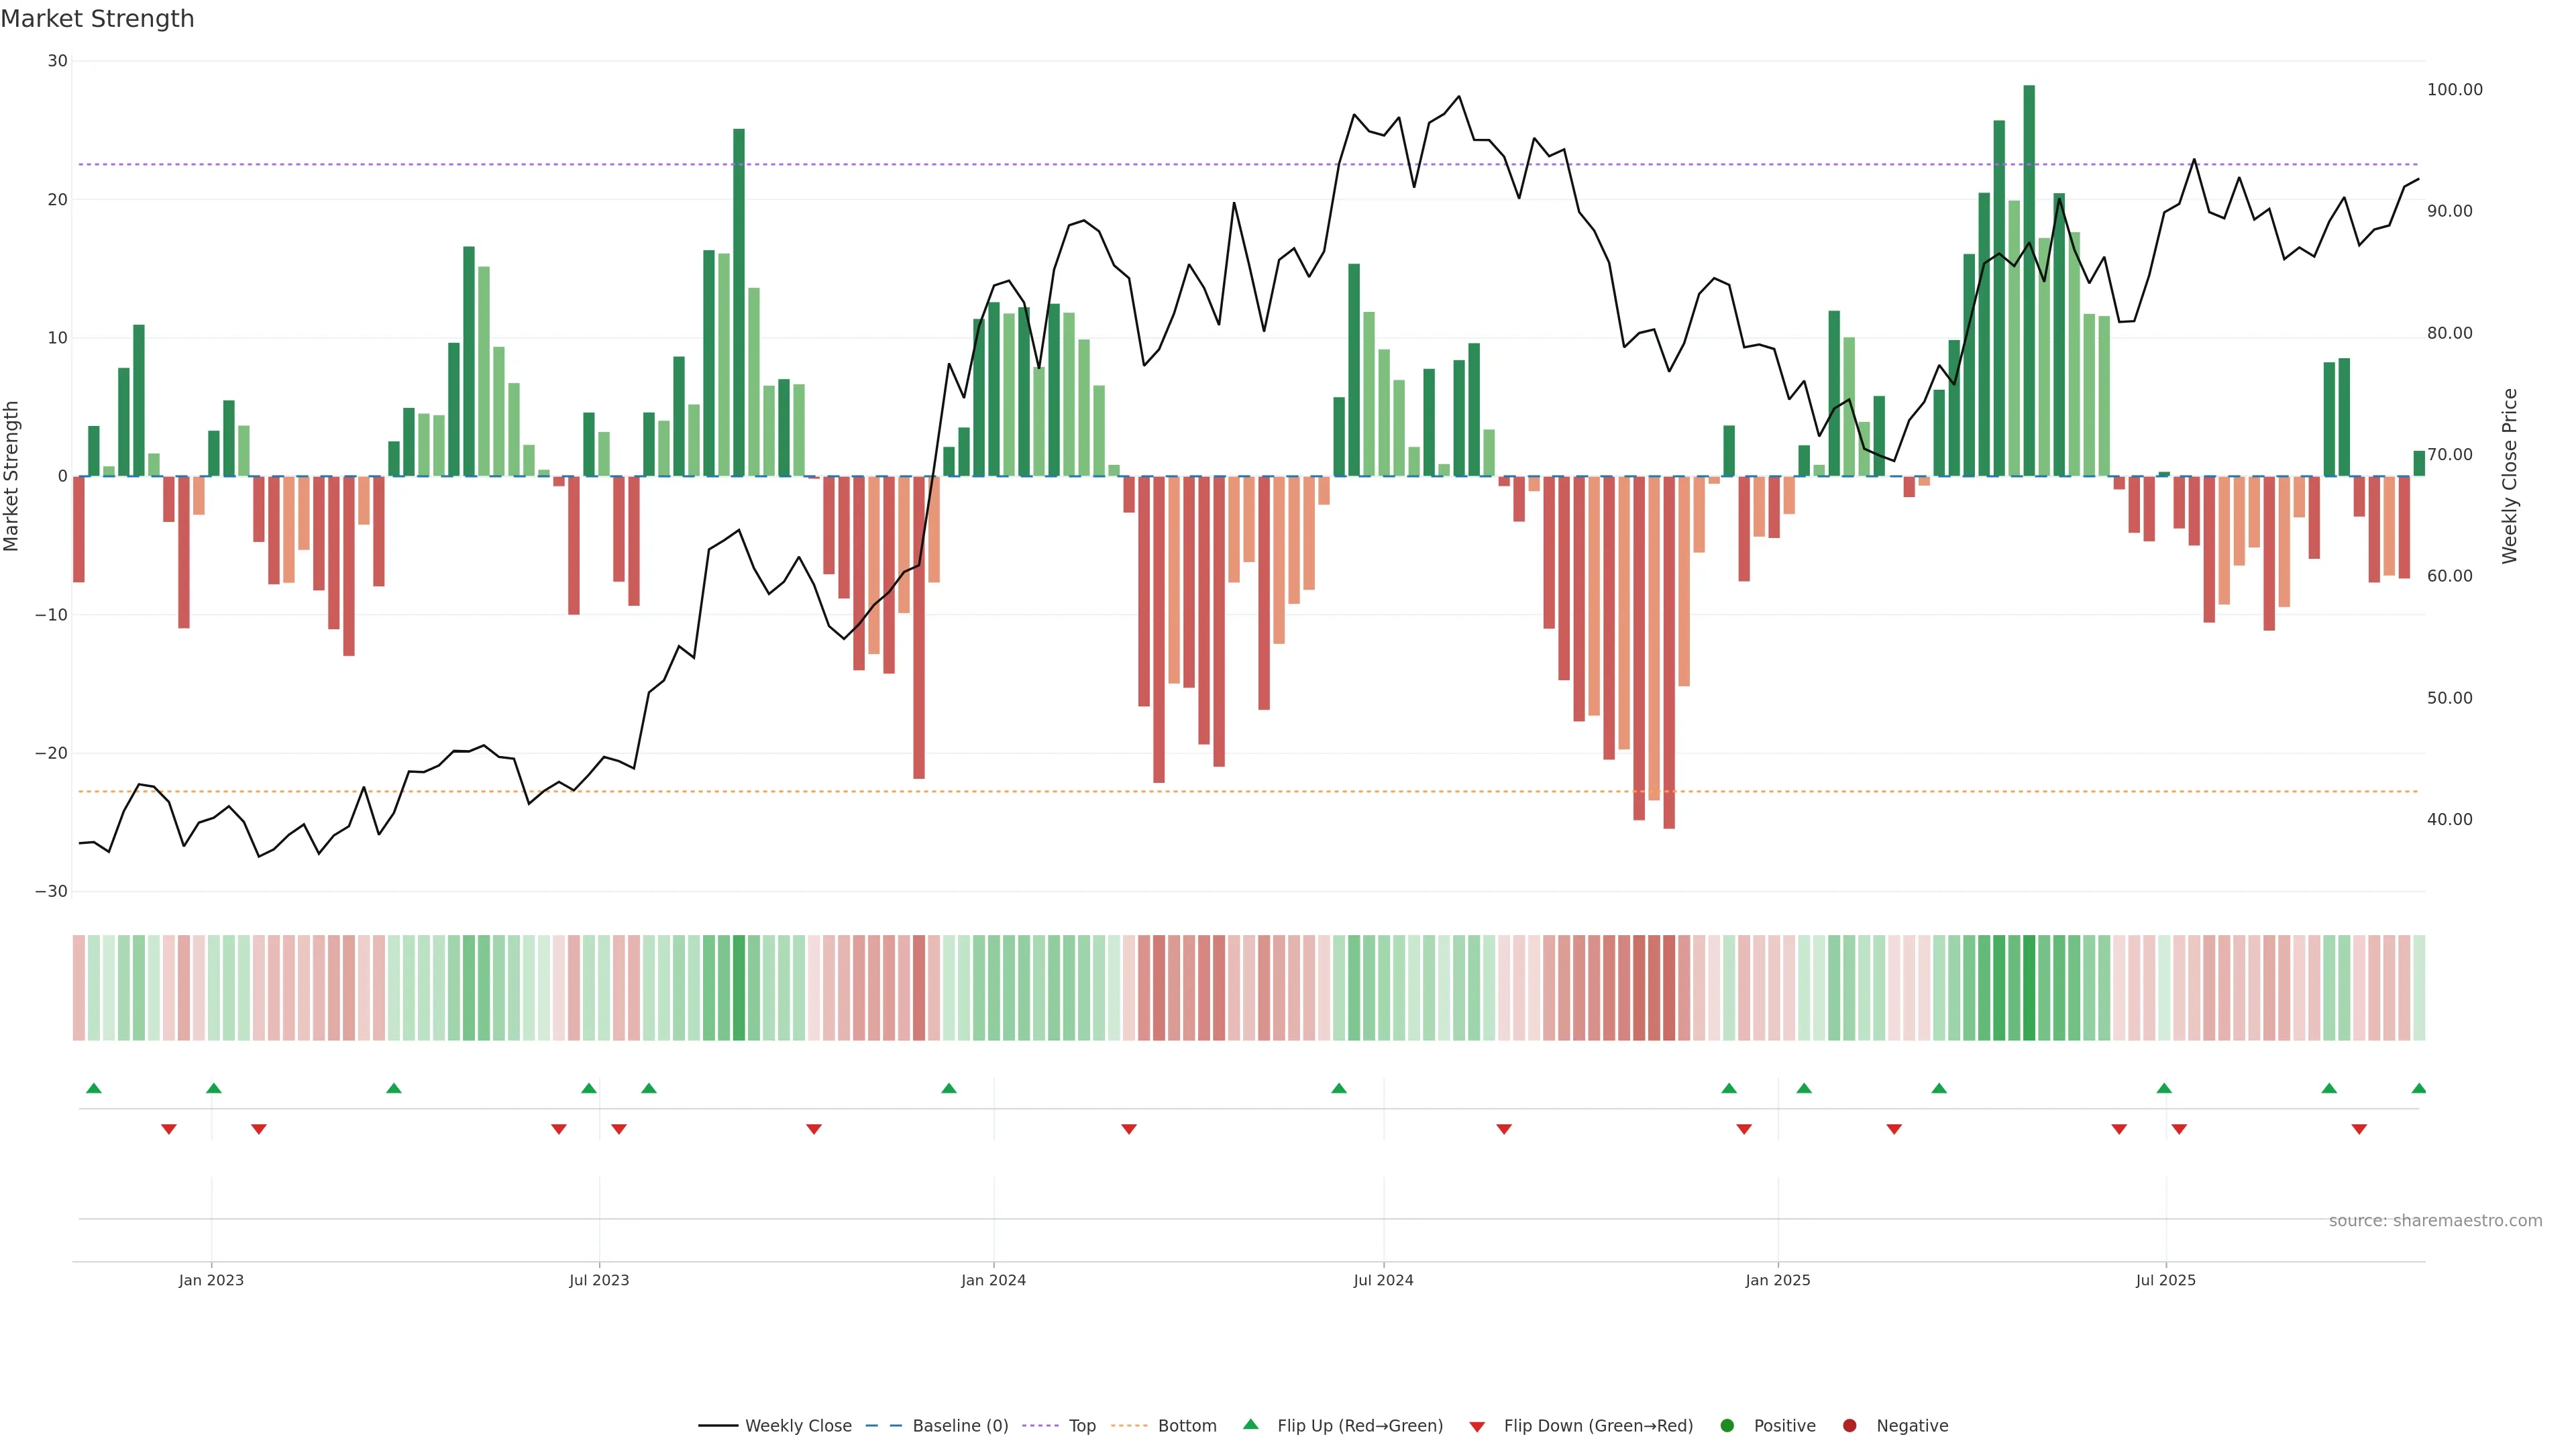This screenshot has height=1449, width=2576.
Task: Click the green Flip Up legend triangle
Action: [1250, 1424]
